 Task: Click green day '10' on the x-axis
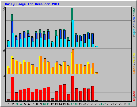(44, 104)
